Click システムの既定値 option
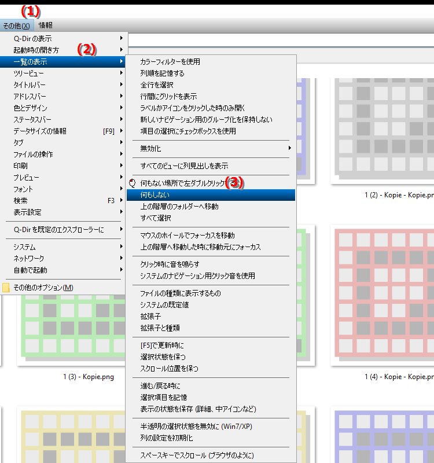434x463 pixels. point(211,305)
